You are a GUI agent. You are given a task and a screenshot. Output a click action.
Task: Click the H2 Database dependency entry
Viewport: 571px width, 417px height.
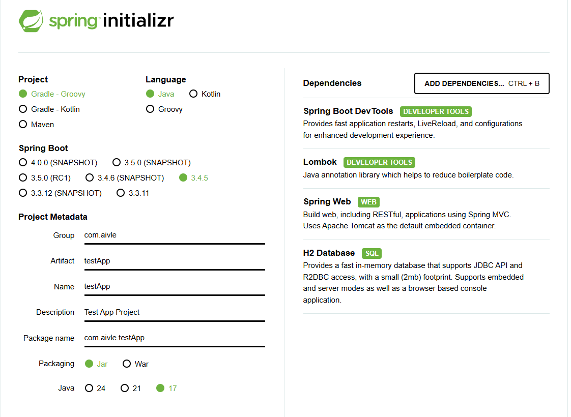[x=426, y=276]
